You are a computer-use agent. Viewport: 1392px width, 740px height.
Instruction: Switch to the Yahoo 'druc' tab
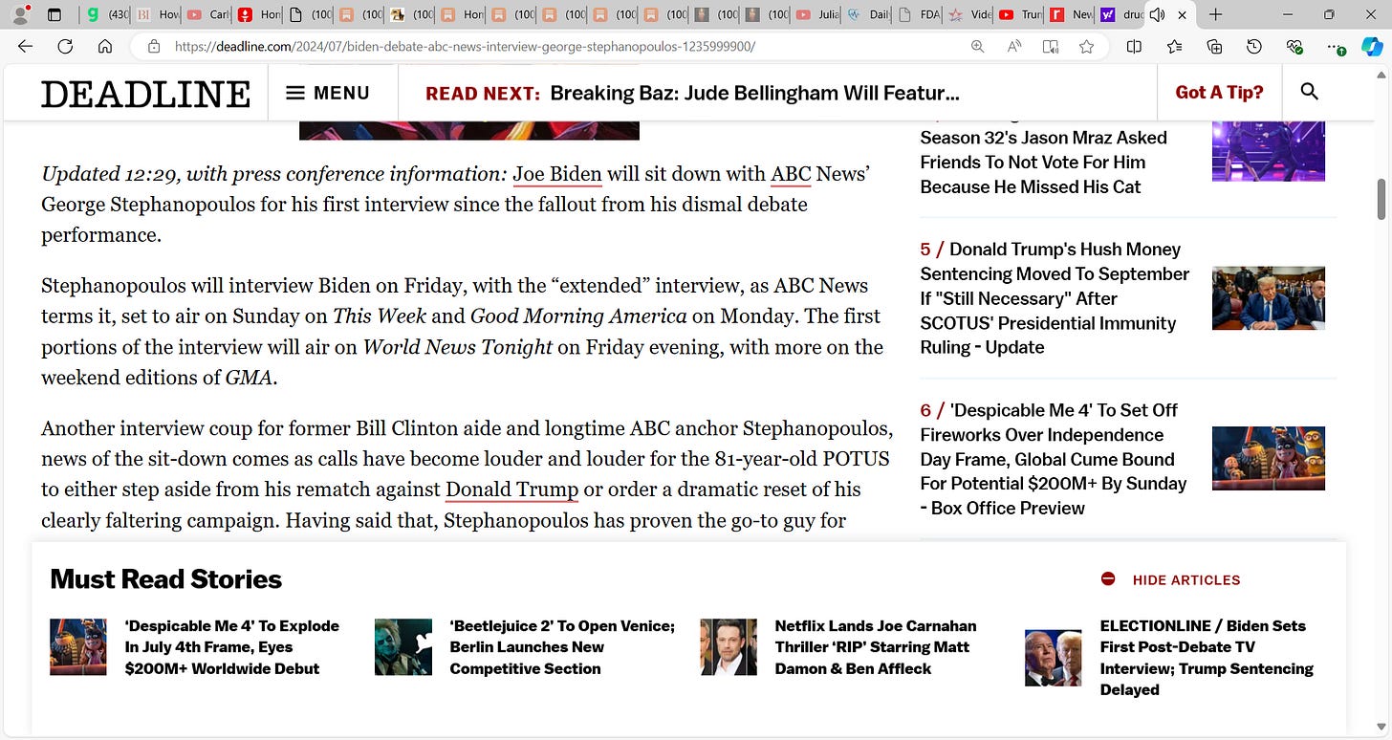click(x=1120, y=14)
